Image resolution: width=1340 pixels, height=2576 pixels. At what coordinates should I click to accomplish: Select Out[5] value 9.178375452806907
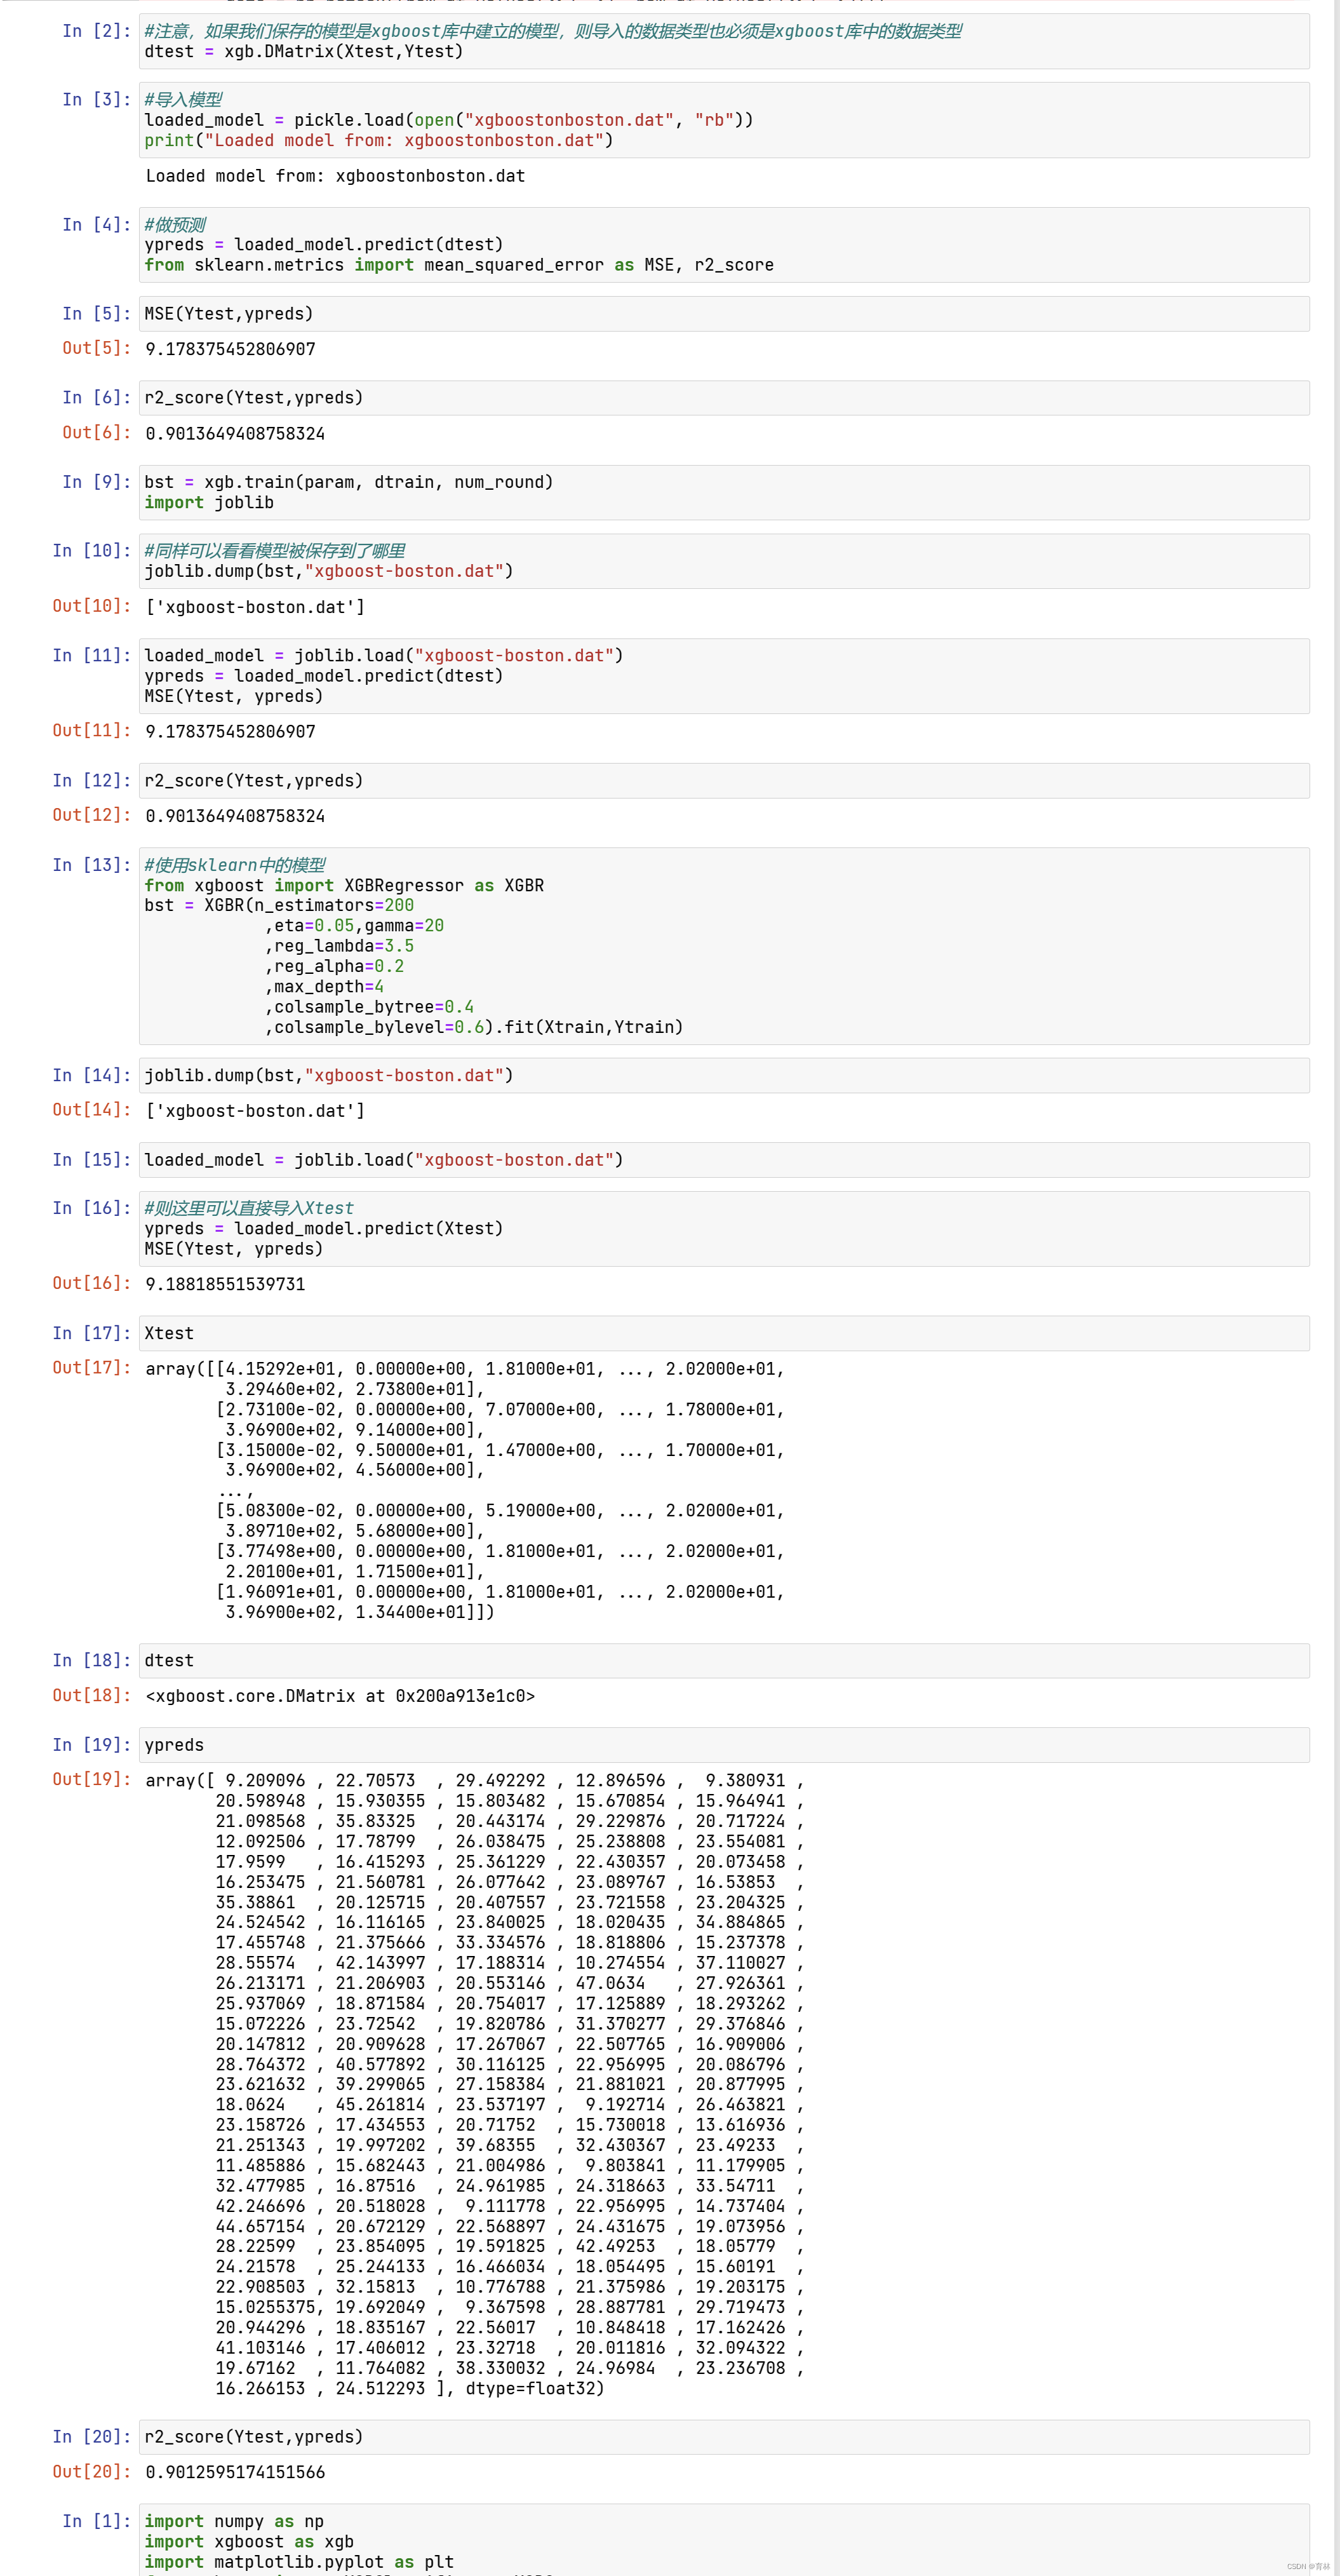point(230,349)
